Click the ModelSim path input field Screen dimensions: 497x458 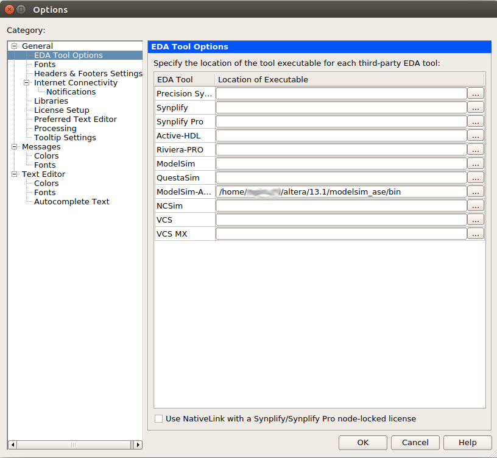[x=341, y=164]
